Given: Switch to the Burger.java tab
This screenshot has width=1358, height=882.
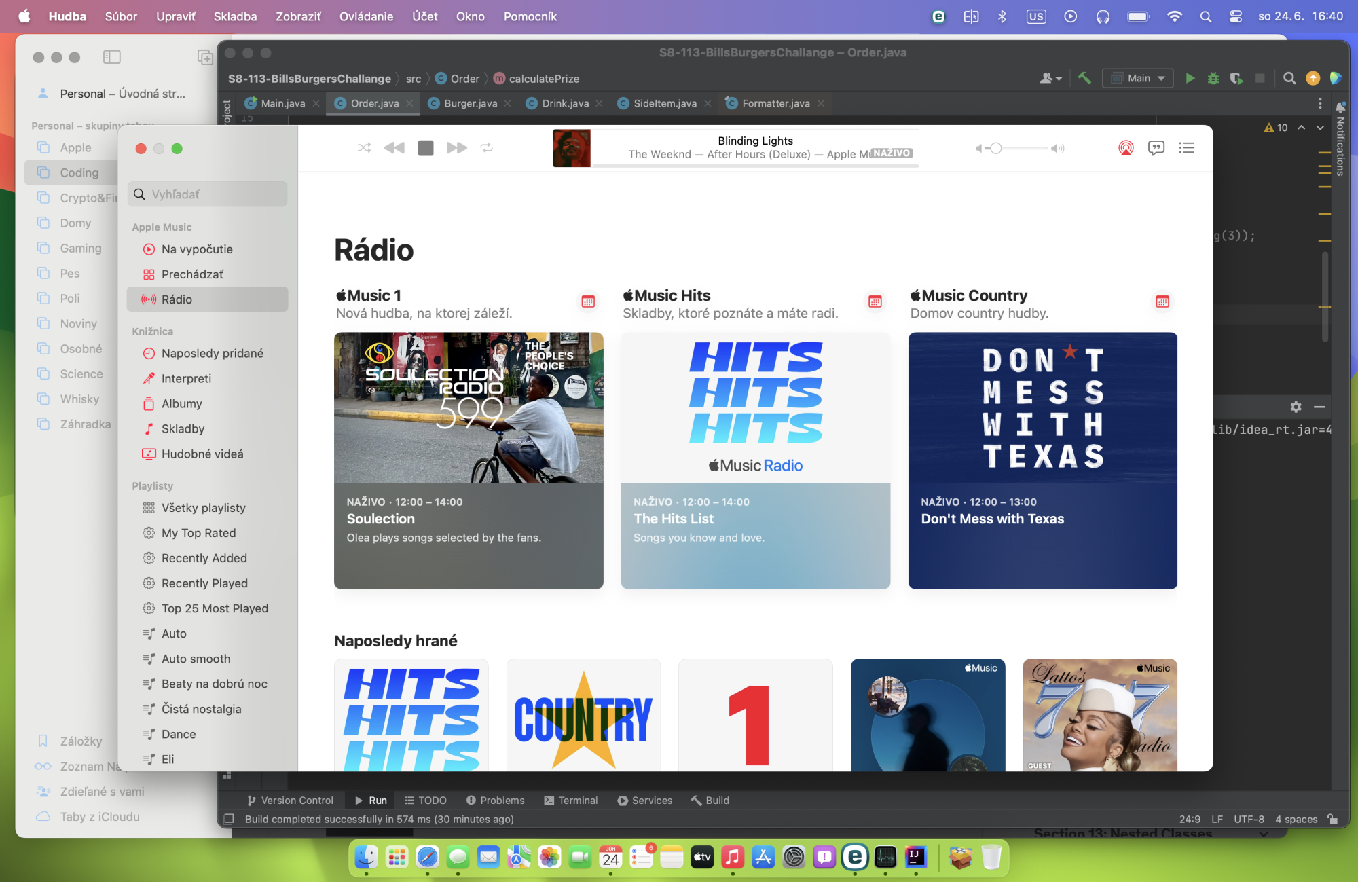Looking at the screenshot, I should click(470, 103).
